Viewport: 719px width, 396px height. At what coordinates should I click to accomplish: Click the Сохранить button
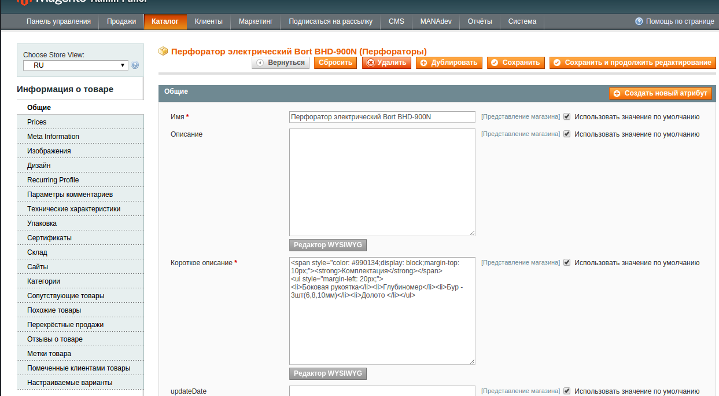[x=516, y=63]
